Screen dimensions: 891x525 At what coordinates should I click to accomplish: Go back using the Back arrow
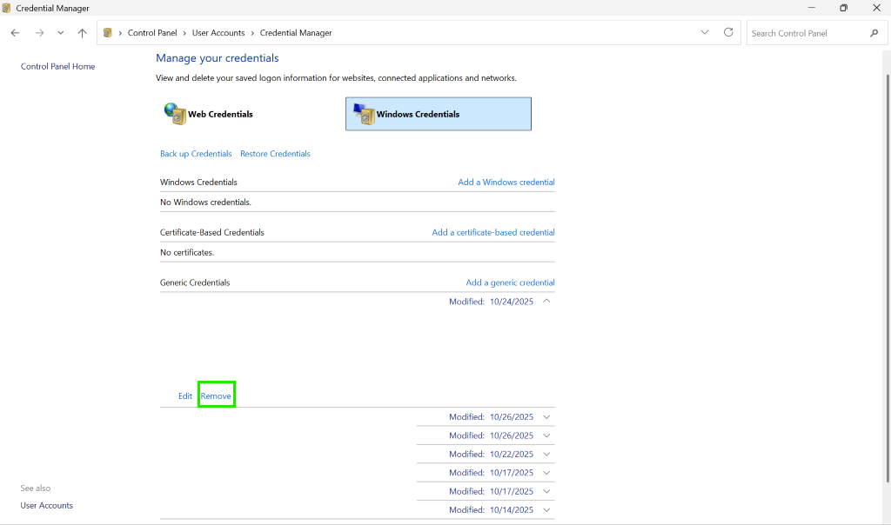(16, 33)
